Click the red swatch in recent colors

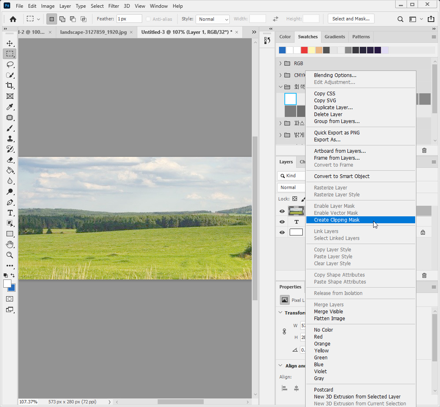click(x=304, y=50)
